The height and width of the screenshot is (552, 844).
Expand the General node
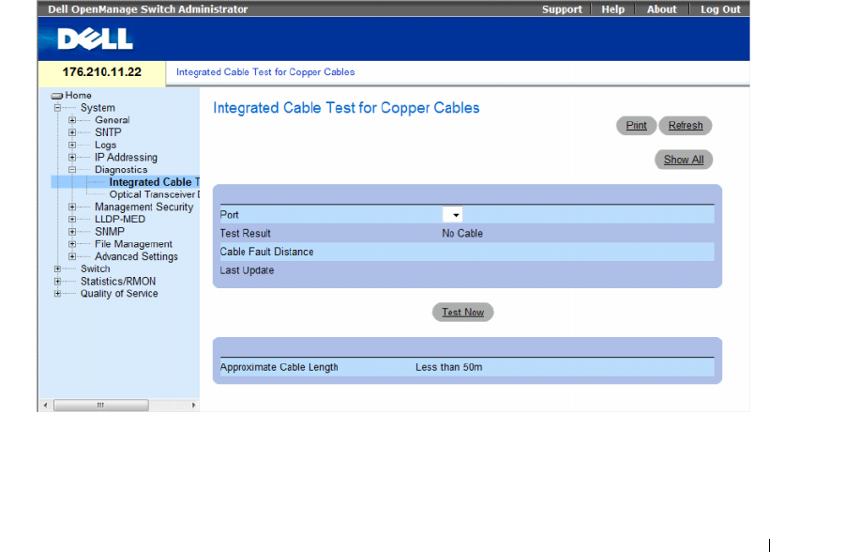(72, 120)
